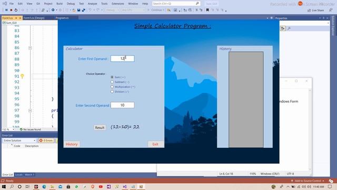Click the gray History list box
The width and height of the screenshot is (337, 190).
click(x=246, y=100)
